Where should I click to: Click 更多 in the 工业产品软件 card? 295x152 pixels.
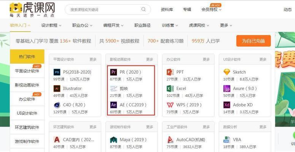pyautogui.click(x=206, y=127)
